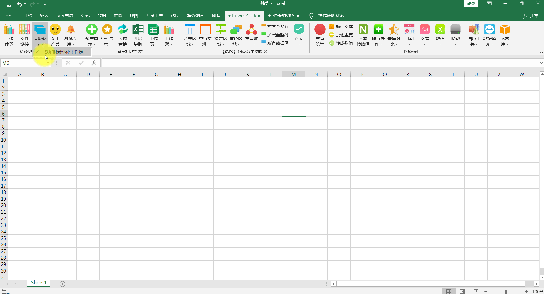Click the 登录 button
Screen dimensions: 544x294
pos(471,4)
